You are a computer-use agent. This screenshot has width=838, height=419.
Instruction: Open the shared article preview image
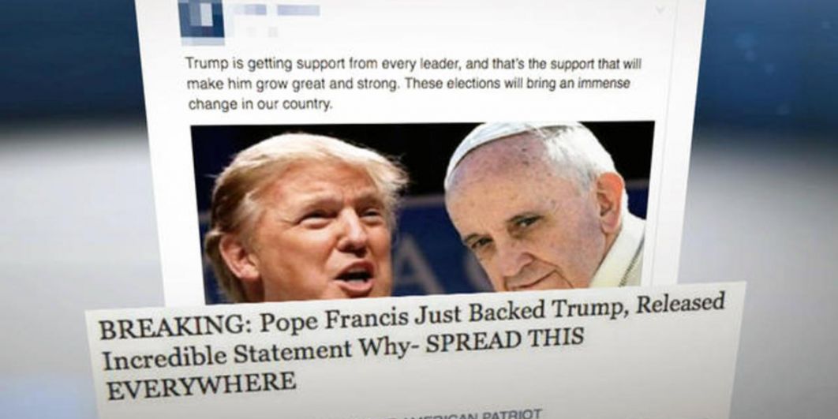point(423,212)
